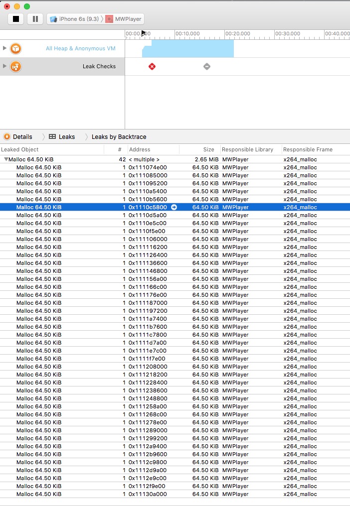Image resolution: width=350 pixels, height=506 pixels.
Task: Collapse the Malloc 64.50 KiB group row
Action: [6, 159]
